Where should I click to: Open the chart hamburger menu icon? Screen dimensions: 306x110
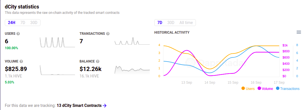point(299,32)
